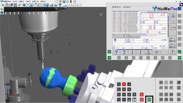Click the mode key with lines and arrow icon
The height and width of the screenshot is (103, 183).
171,94
